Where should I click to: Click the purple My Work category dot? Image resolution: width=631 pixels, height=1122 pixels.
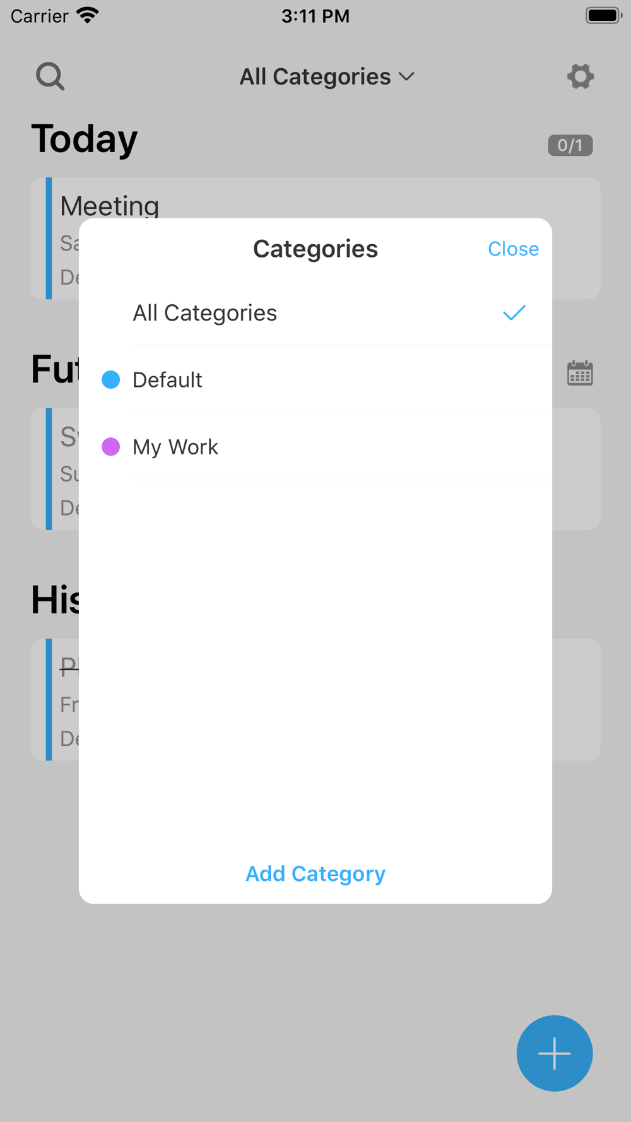point(111,447)
